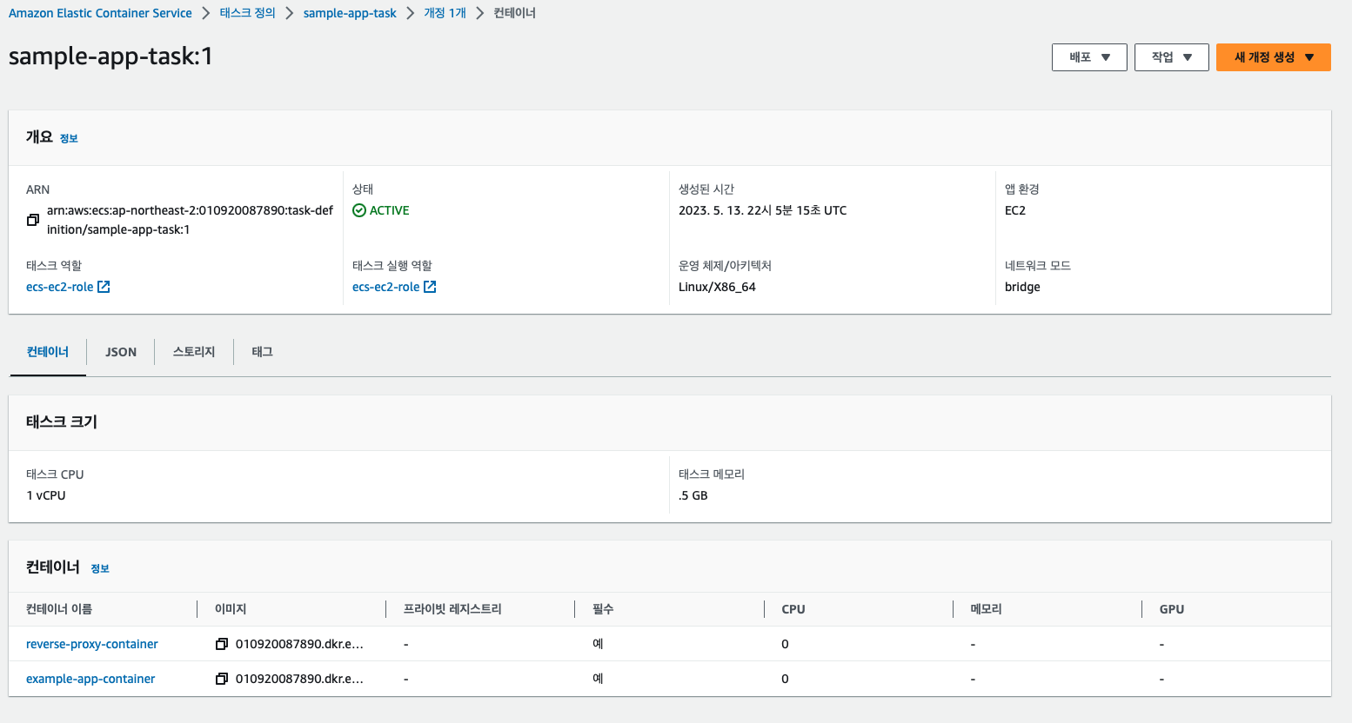
Task: Open the 배포 dropdown button
Action: click(x=1089, y=57)
